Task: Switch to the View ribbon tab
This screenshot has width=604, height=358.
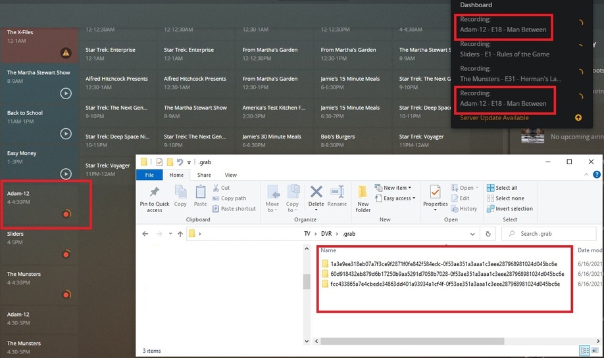Action: 231,175
